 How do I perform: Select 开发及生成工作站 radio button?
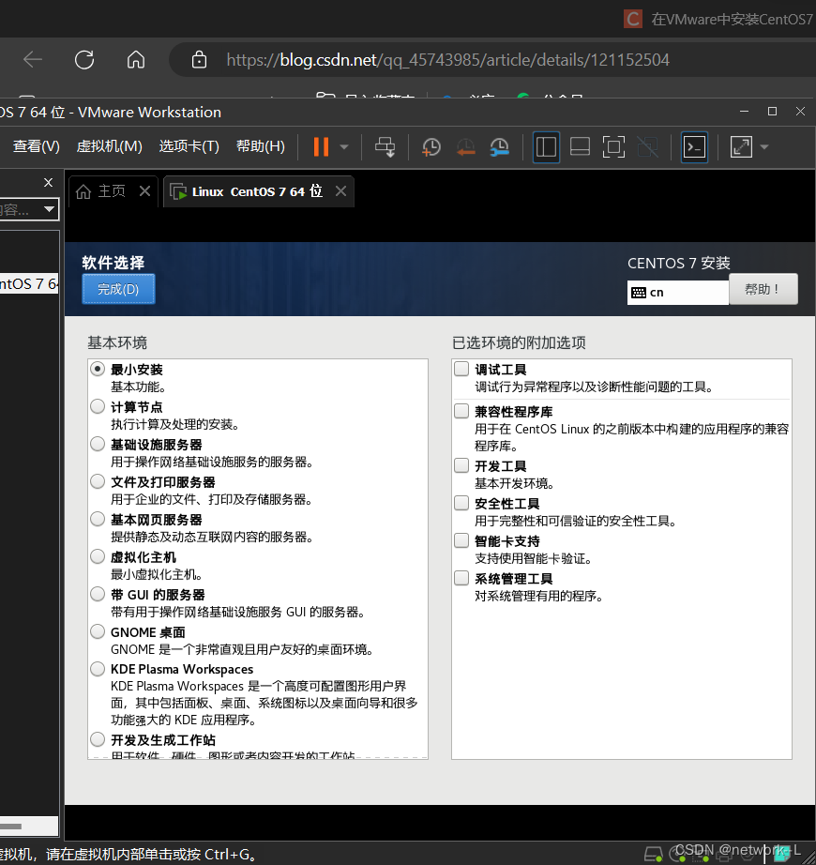click(x=98, y=739)
